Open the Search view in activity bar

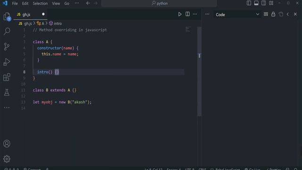click(x=7, y=31)
